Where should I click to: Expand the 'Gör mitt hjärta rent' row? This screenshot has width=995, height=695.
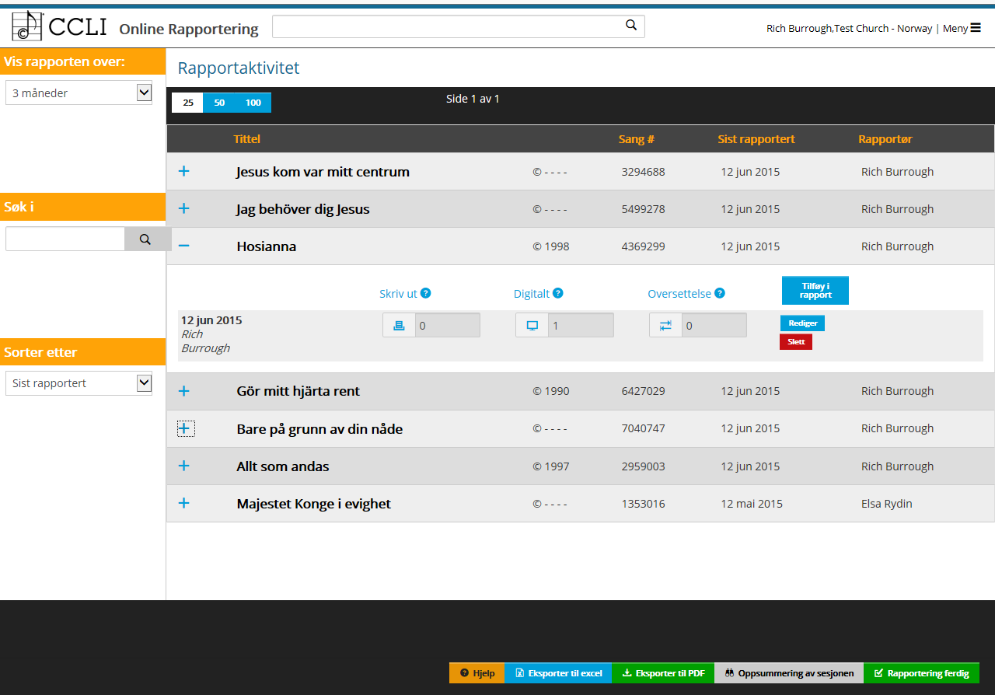pyautogui.click(x=184, y=391)
